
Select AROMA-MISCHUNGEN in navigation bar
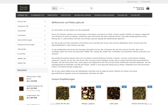(83, 15)
